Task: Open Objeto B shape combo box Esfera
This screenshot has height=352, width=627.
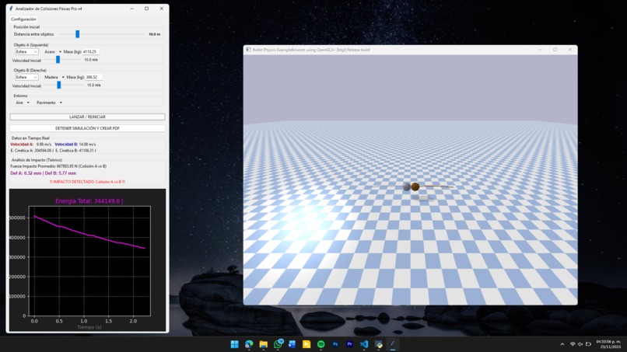Action: [26, 77]
